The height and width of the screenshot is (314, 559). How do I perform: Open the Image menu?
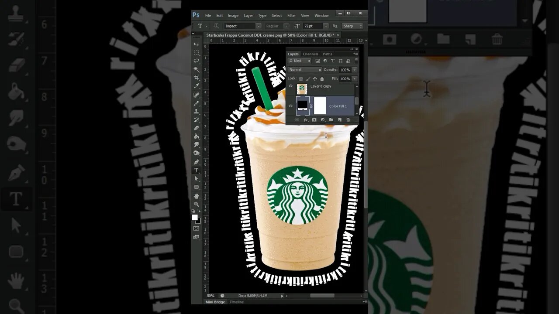tap(233, 15)
